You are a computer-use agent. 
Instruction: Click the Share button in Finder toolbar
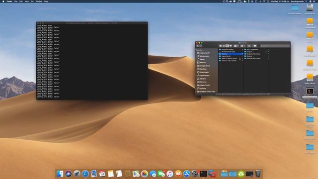pyautogui.click(x=249, y=46)
